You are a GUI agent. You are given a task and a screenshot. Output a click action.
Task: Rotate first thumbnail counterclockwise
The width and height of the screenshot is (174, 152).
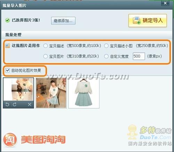point(7,104)
